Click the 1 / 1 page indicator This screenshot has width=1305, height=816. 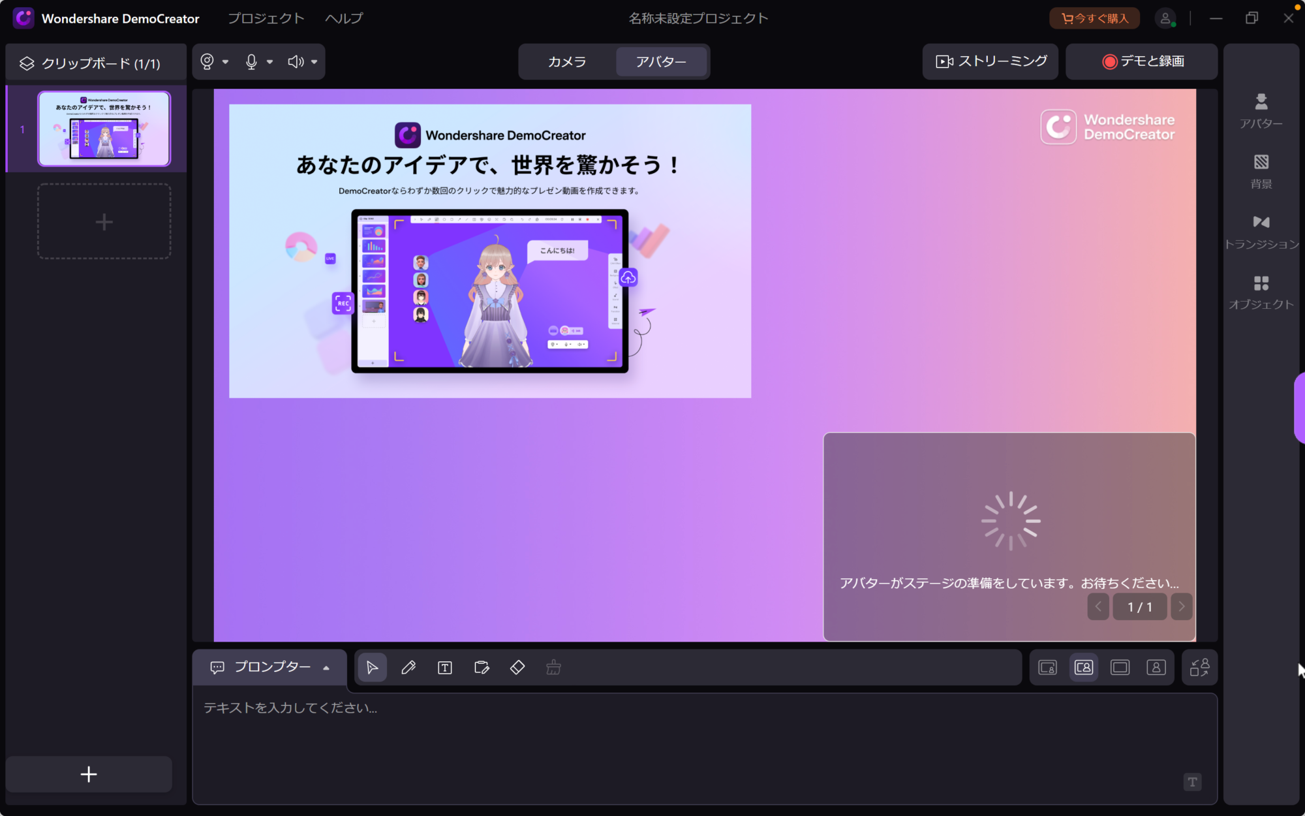(x=1140, y=607)
